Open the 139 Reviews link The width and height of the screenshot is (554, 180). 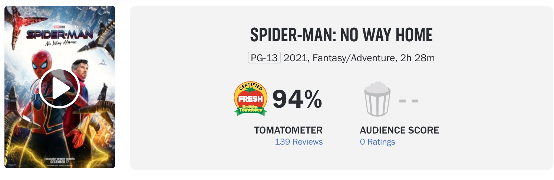pyautogui.click(x=299, y=142)
